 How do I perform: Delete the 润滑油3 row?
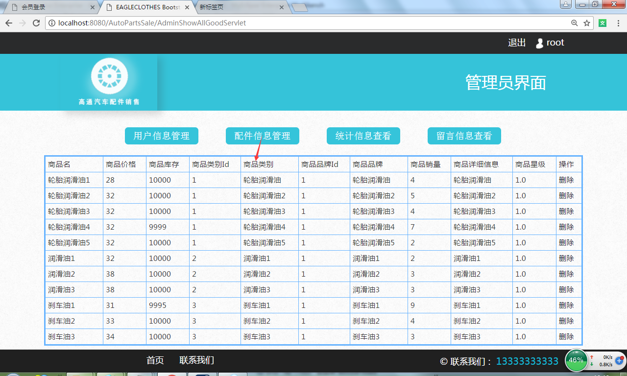pos(566,290)
